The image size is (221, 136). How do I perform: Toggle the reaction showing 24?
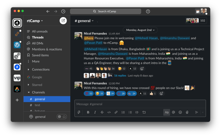(x=132, y=94)
